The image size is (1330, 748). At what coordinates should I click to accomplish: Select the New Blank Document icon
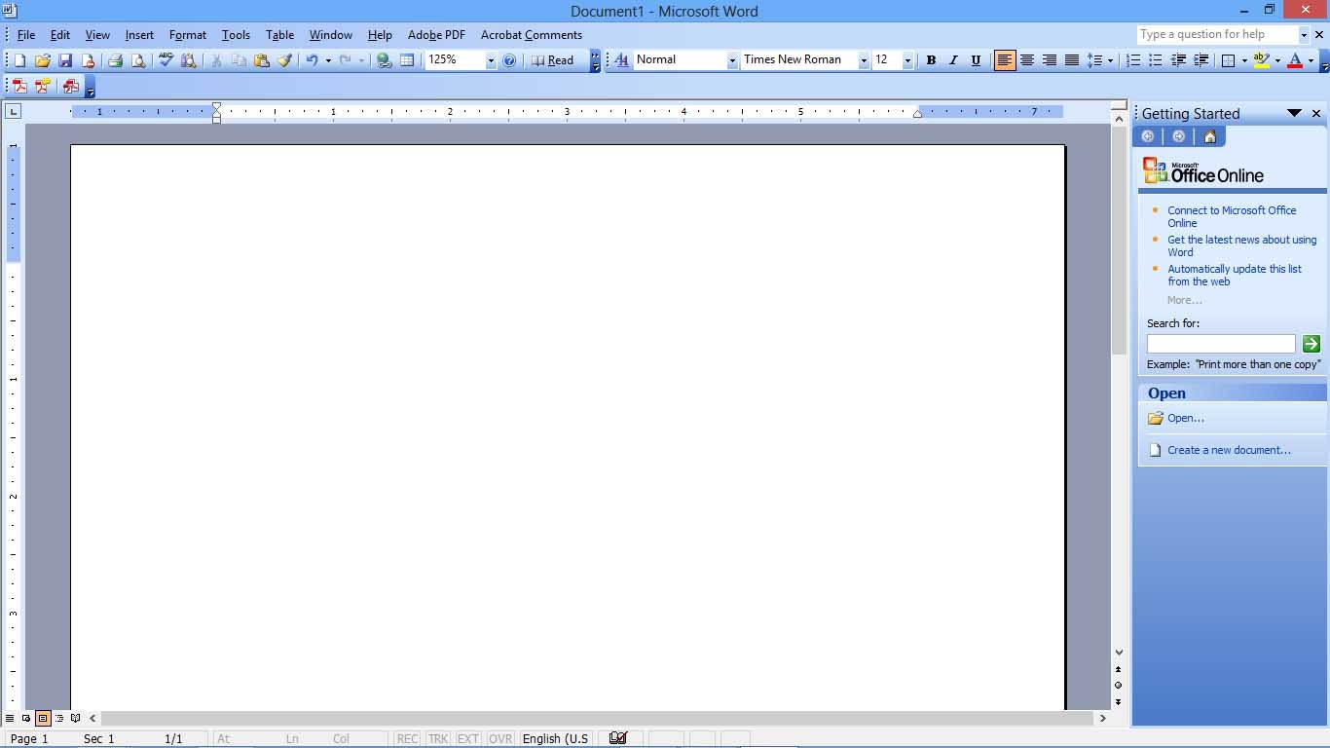18,59
